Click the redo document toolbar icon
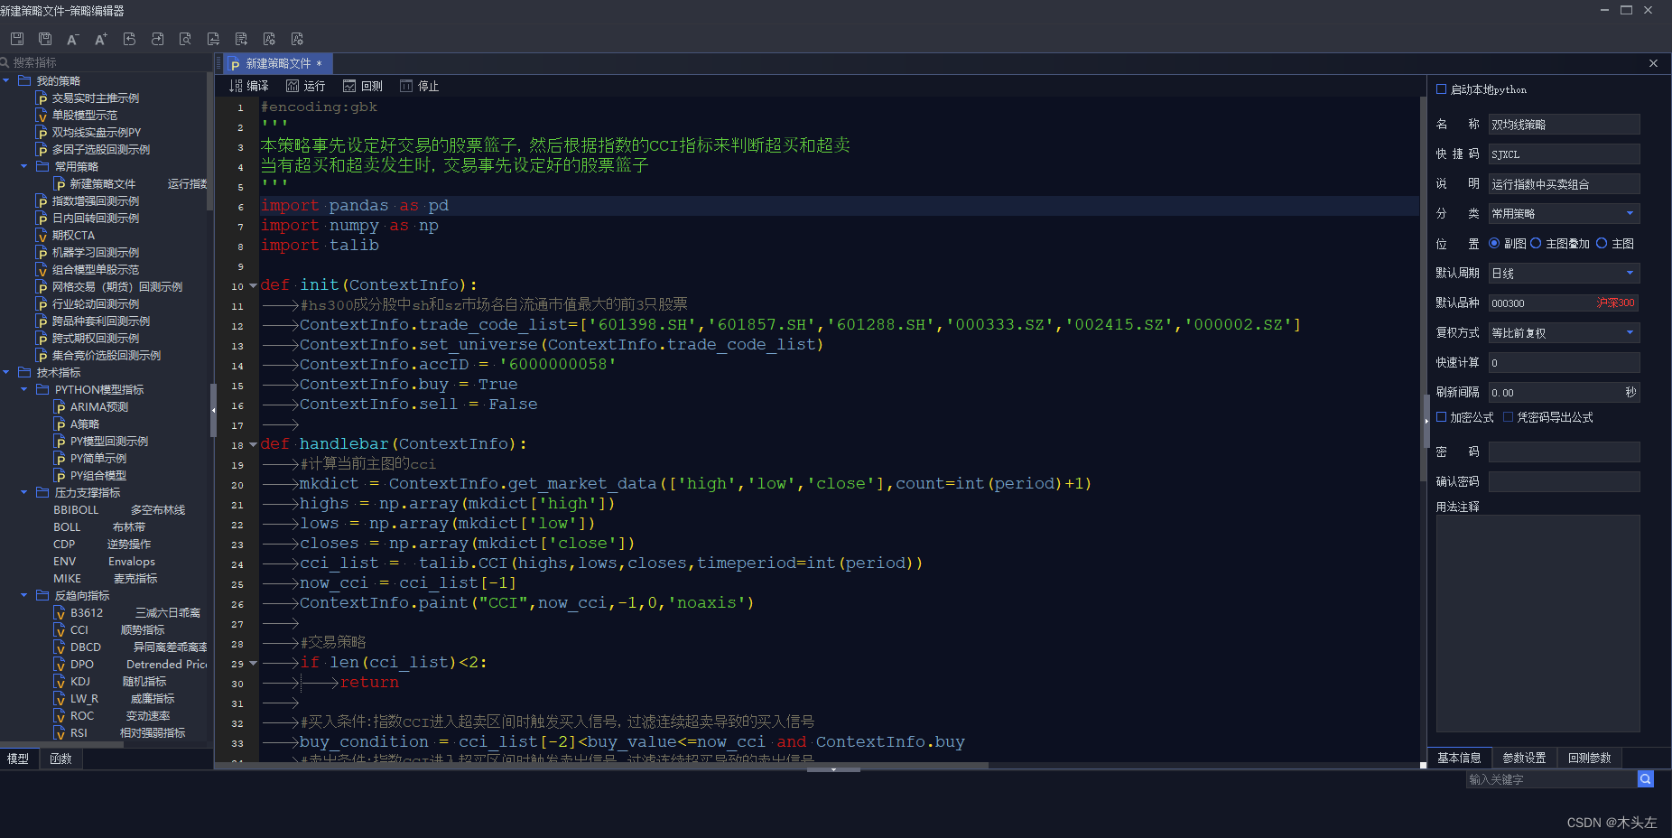 click(157, 39)
